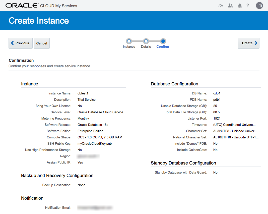268x214 pixels.
Task: Select the Usable Database Storage value 25
Action: [x=215, y=106]
